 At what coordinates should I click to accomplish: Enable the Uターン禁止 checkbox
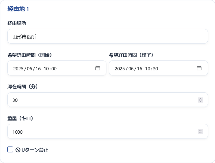click(10, 149)
